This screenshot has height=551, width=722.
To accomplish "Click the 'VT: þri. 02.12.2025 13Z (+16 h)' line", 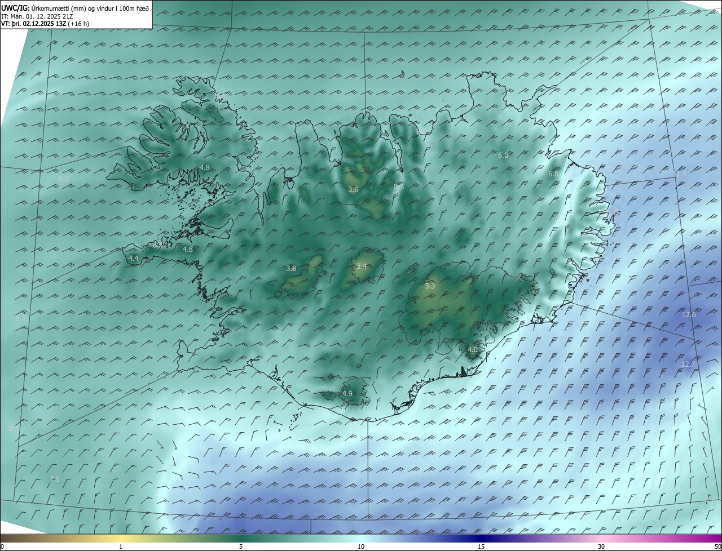I will click(x=45, y=24).
